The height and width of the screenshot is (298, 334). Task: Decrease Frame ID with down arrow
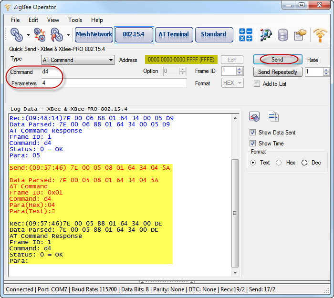[240, 73]
